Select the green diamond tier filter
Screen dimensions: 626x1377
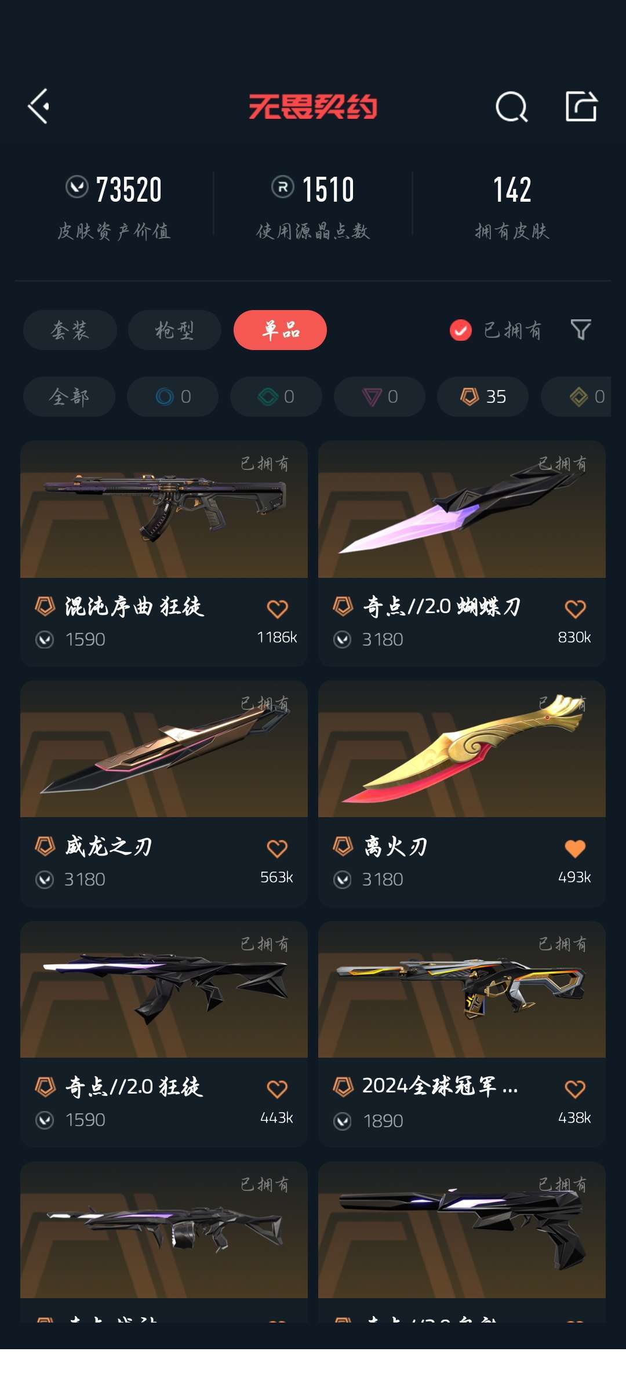pyautogui.click(x=276, y=396)
